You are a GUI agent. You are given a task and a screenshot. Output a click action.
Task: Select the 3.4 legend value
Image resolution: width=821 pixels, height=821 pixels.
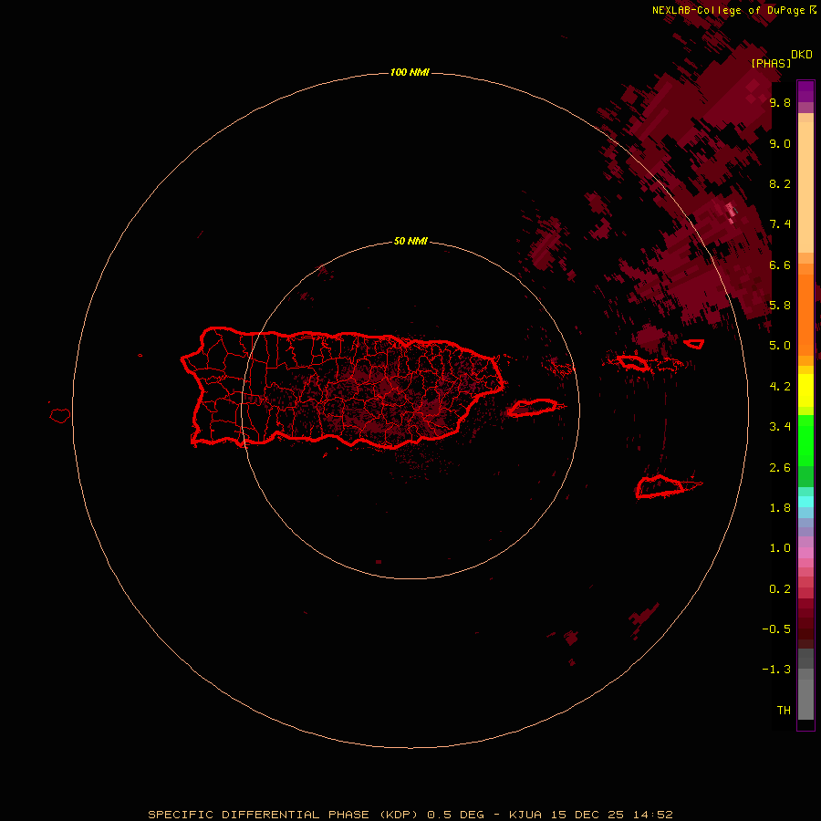pos(780,427)
